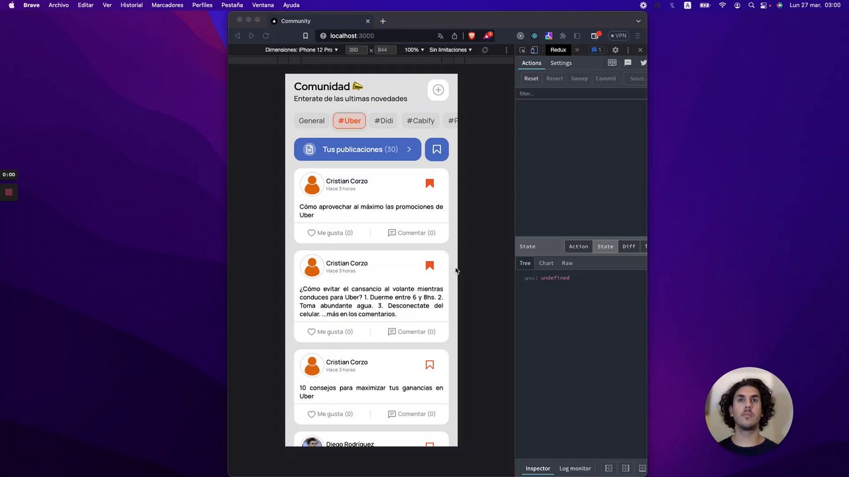Click the plus icon to create a post
The image size is (849, 477).
coord(438,90)
